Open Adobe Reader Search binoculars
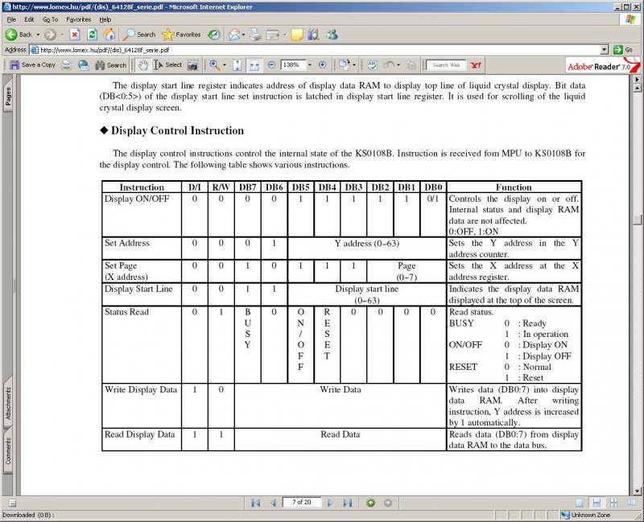644x522 pixels. pos(110,65)
